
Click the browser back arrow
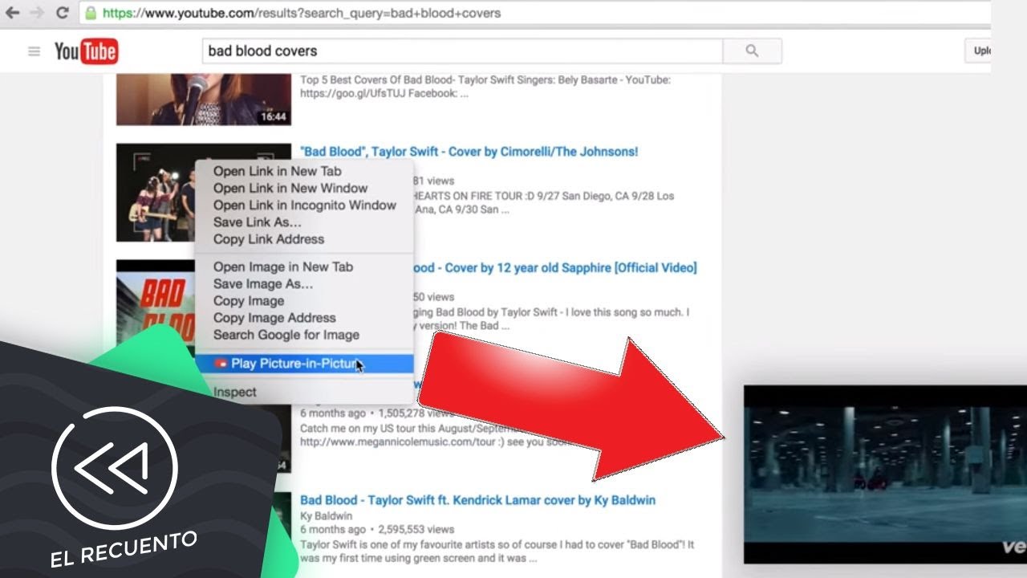12,13
